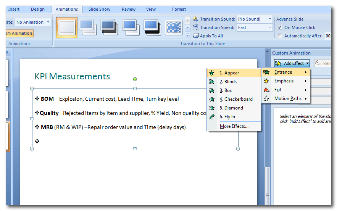The height and width of the screenshot is (211, 337).
Task: Choose Blinds from the entrance effects menu
Action: click(x=230, y=82)
